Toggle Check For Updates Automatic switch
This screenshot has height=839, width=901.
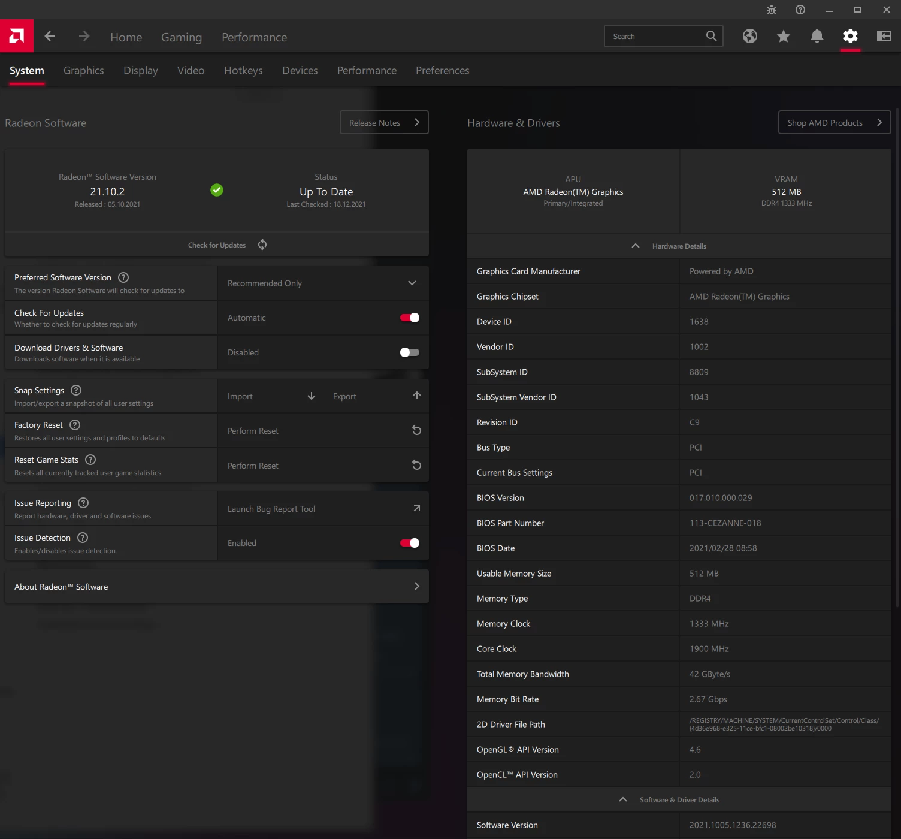pyautogui.click(x=410, y=318)
